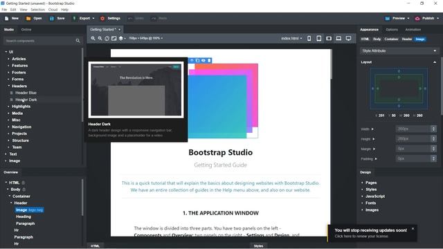Open the Export dropdown
This screenshot has width=443, height=249.
(84, 19)
